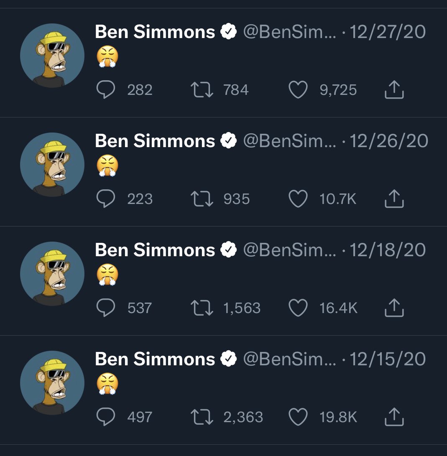Retweet the tweet with 2,363 retweets
The width and height of the screenshot is (447, 456).
coord(202,417)
